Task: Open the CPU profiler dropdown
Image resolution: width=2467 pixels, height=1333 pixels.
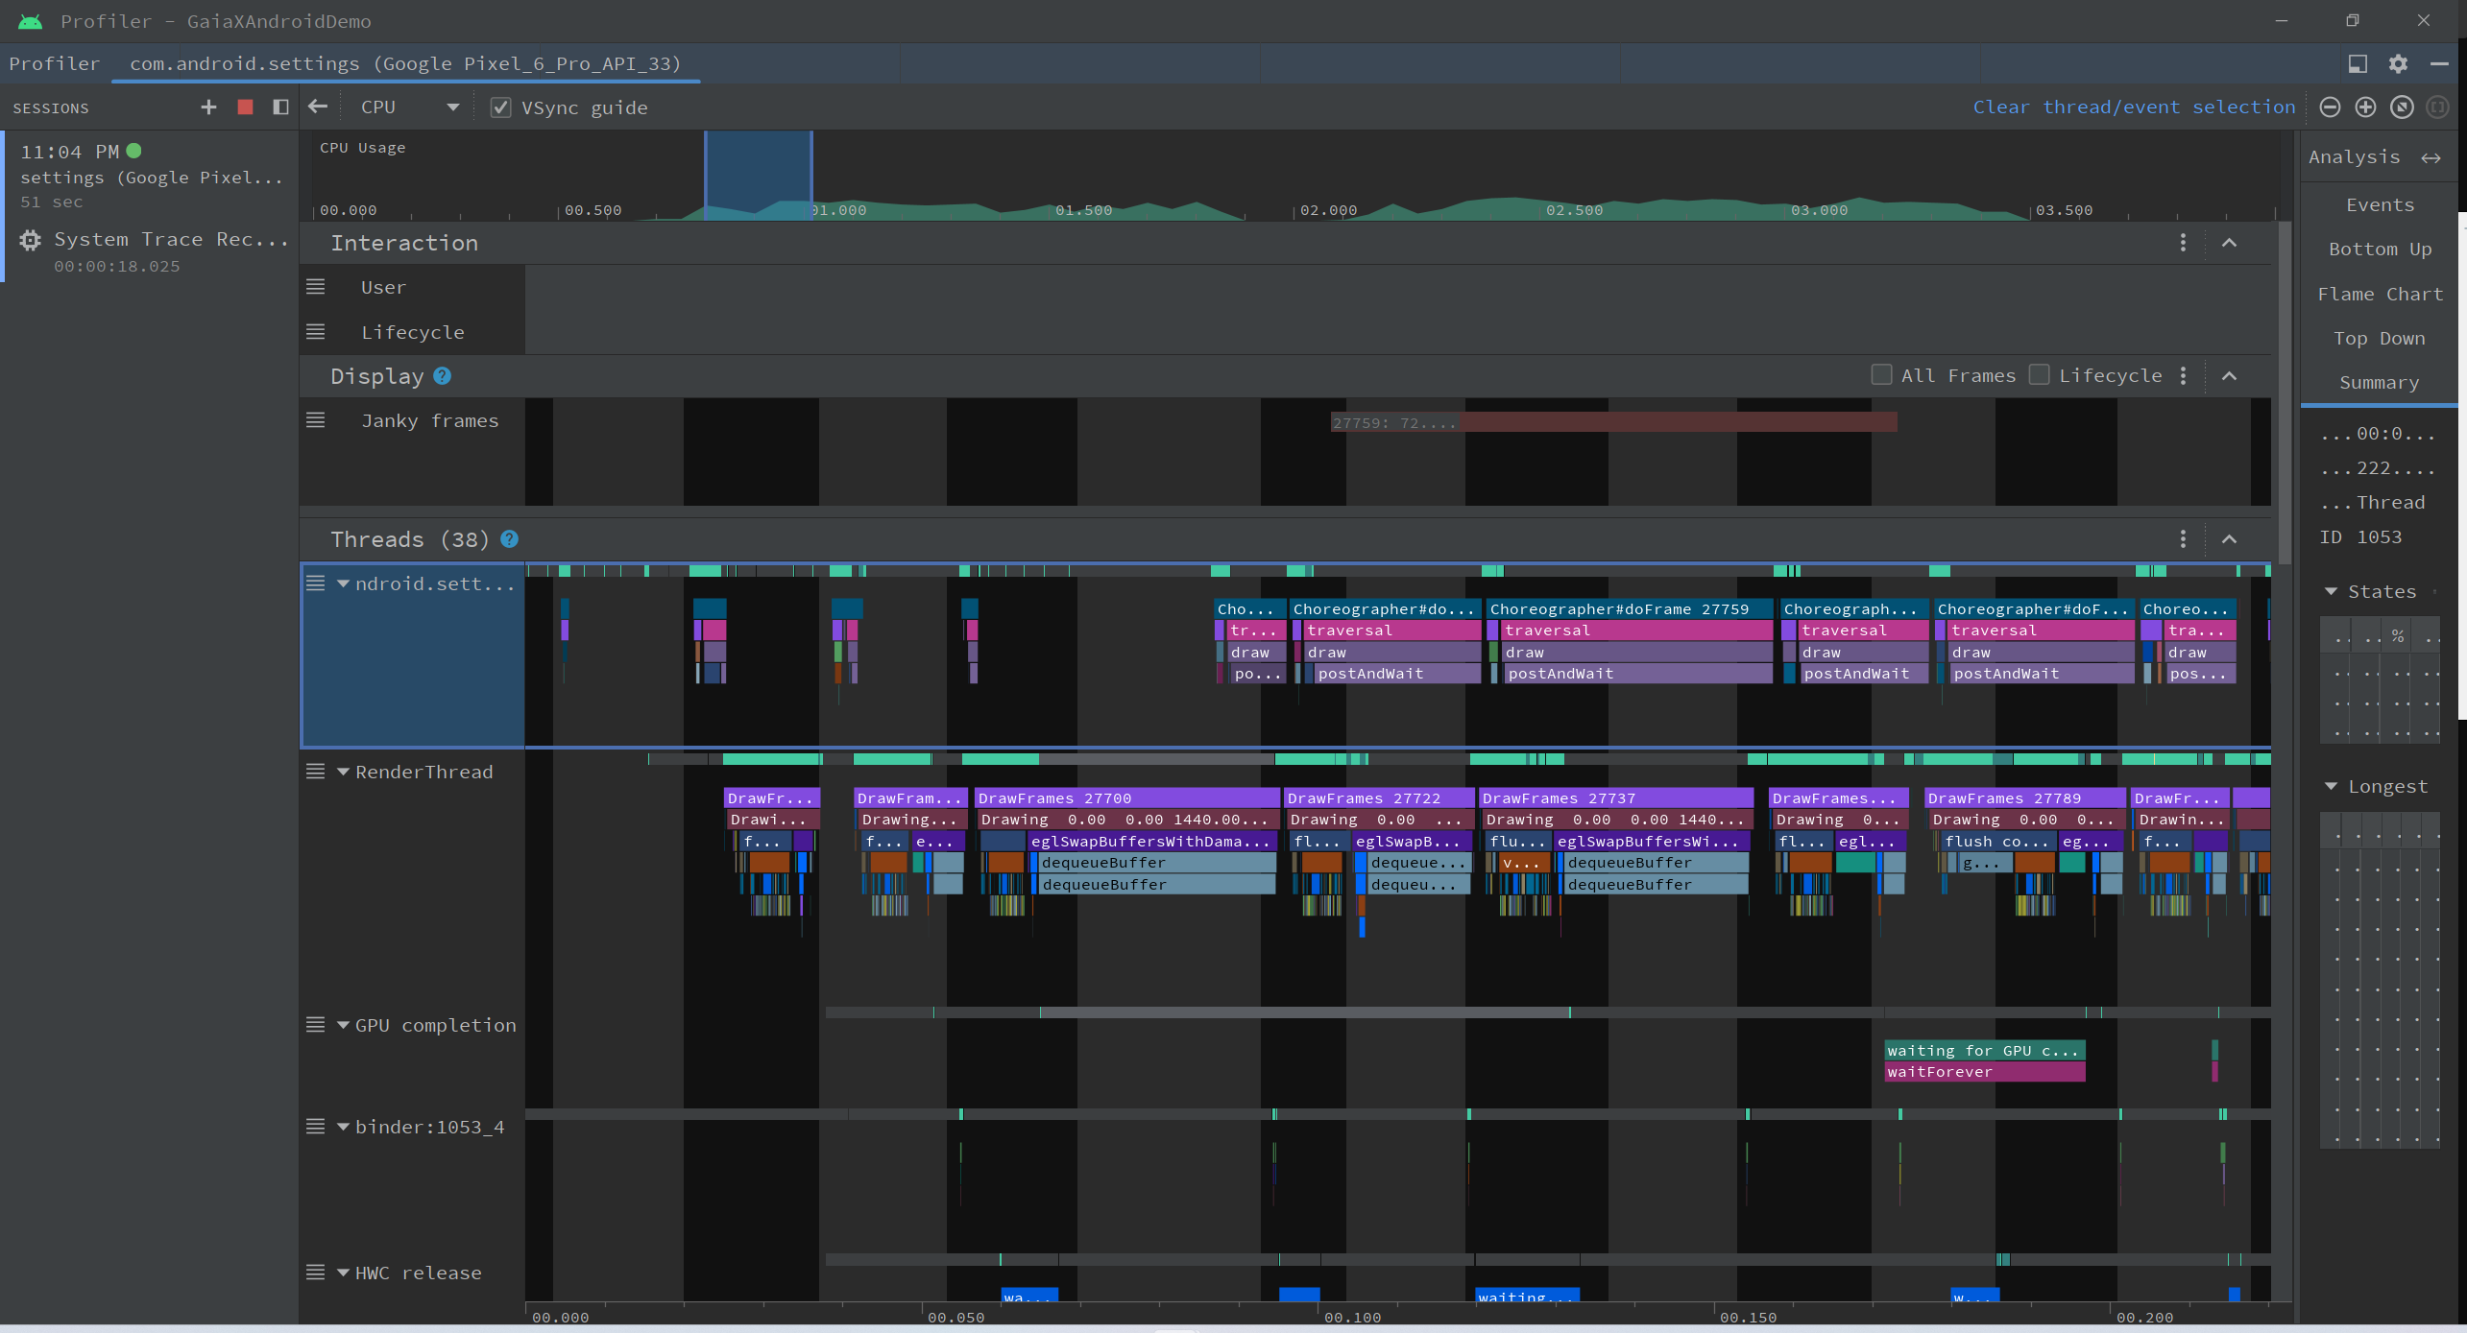Action: (410, 107)
